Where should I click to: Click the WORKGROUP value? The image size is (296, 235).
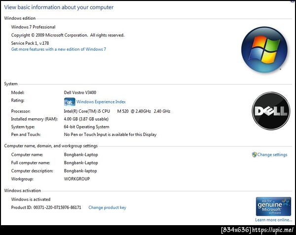click(77, 179)
